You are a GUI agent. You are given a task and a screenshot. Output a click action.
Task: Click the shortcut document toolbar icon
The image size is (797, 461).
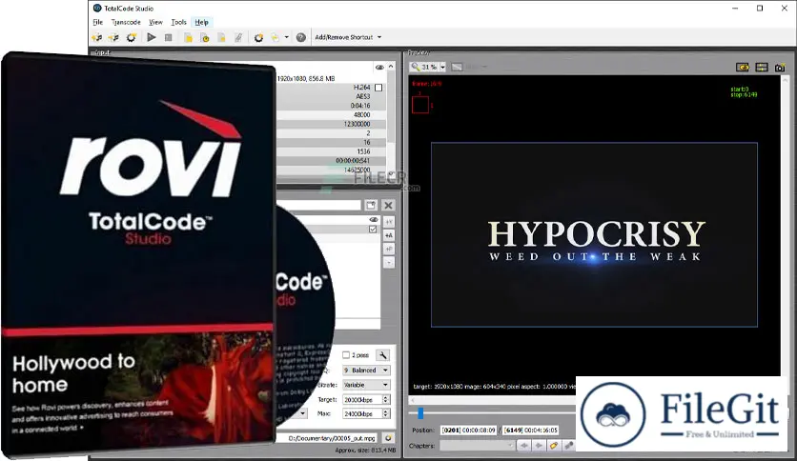click(275, 37)
